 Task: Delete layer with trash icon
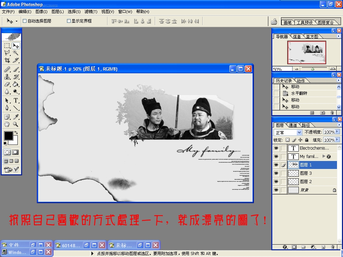(333, 247)
